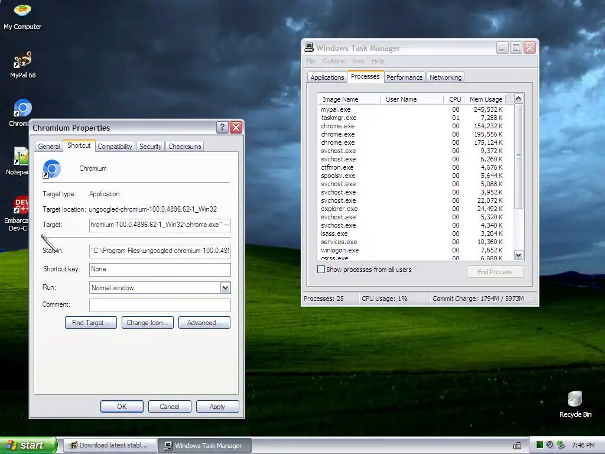Click the on-screen keyboard icon in the taskbar
The height and width of the screenshot is (454, 605).
click(x=518, y=446)
